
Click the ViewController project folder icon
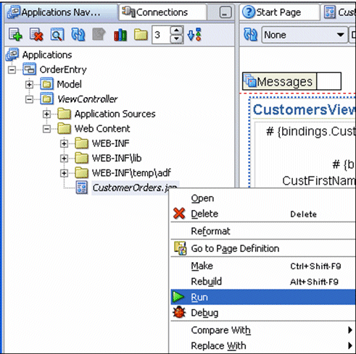pos(47,98)
